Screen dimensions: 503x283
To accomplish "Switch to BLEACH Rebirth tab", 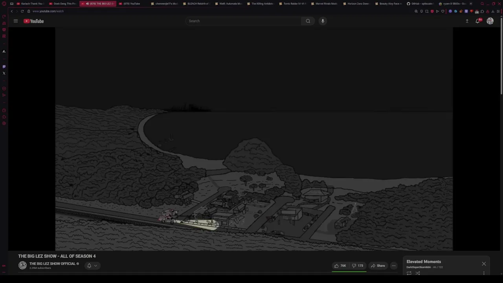I will click(196, 4).
